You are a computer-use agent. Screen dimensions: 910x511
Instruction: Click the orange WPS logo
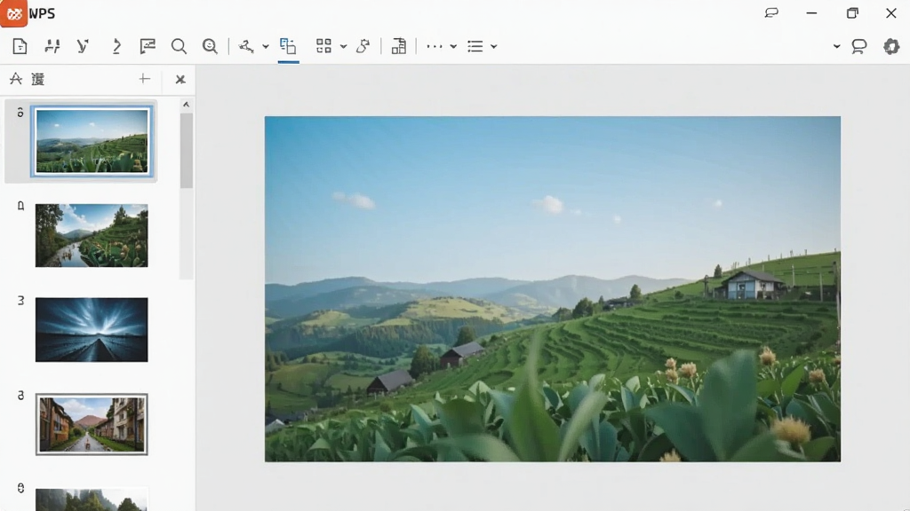point(14,13)
